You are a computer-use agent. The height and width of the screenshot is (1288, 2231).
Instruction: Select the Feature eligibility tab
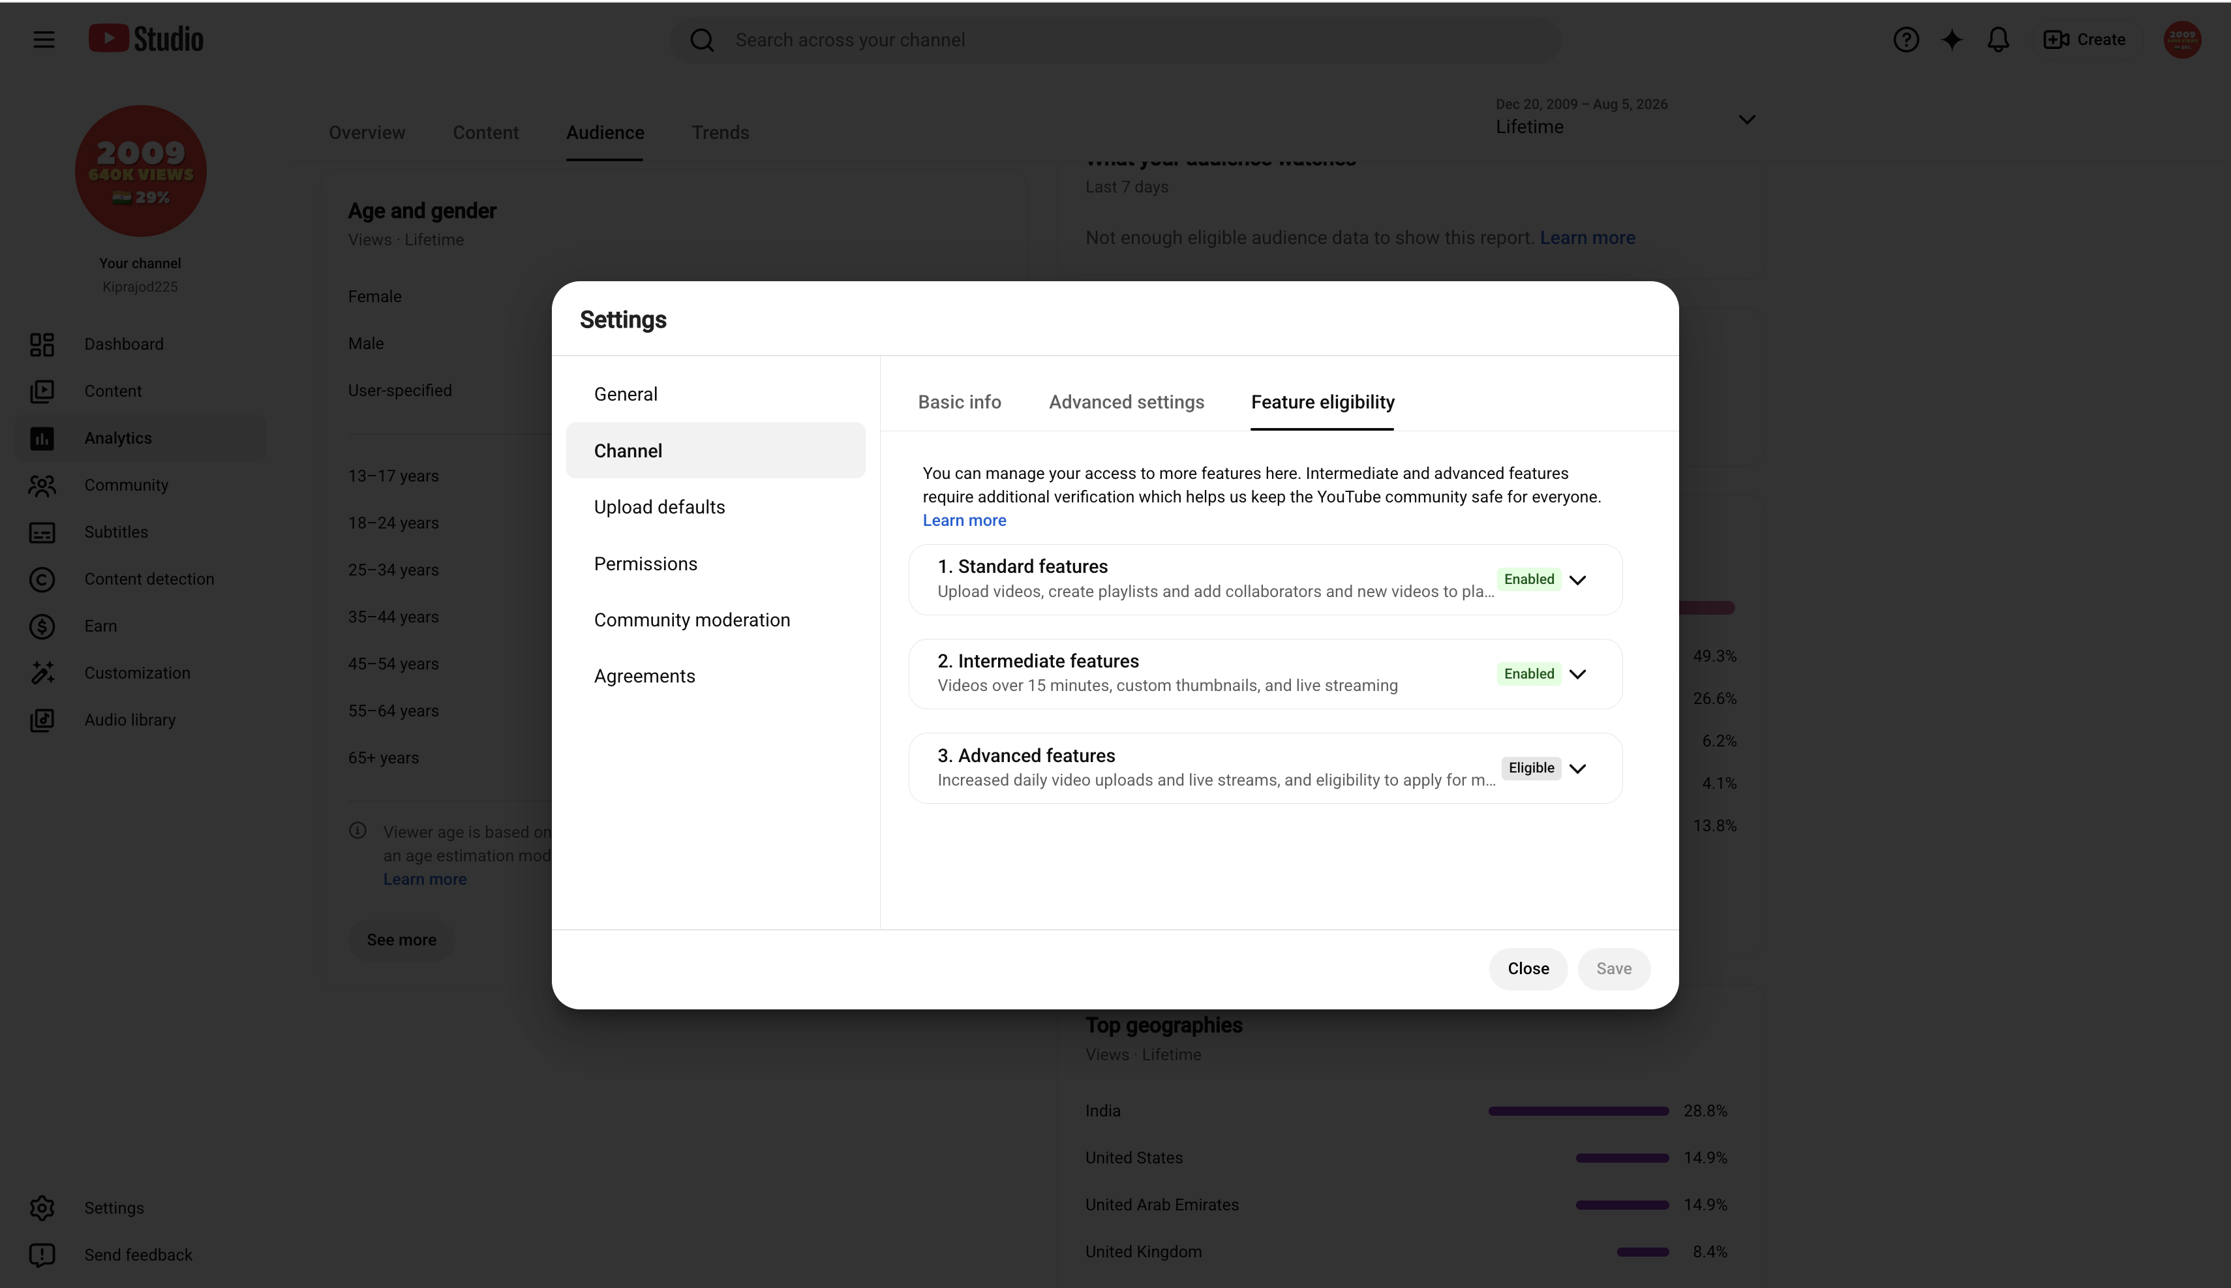(1323, 403)
